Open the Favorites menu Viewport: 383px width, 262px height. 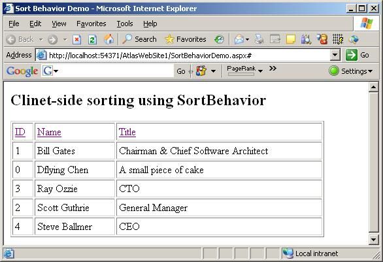(91, 24)
